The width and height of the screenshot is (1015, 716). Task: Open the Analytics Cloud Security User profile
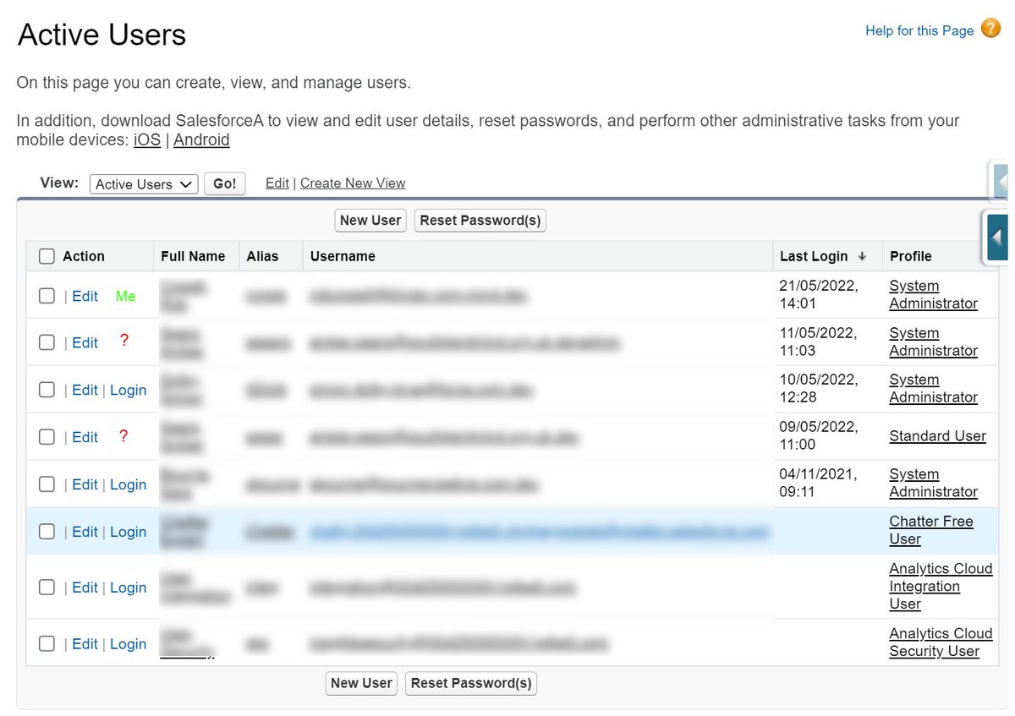pyautogui.click(x=941, y=642)
